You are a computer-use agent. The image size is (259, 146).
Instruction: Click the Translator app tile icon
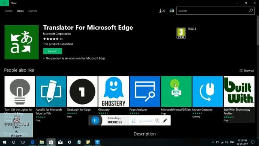point(21,42)
